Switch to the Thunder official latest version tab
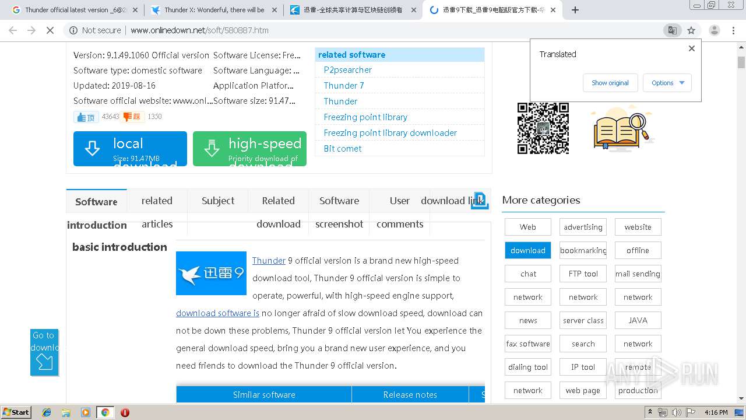 click(73, 10)
